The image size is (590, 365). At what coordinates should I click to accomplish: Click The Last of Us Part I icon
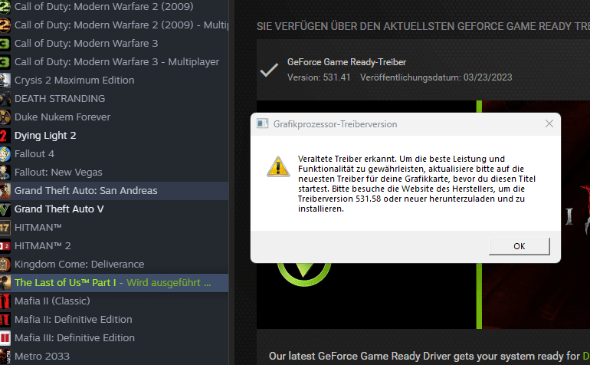pyautogui.click(x=5, y=283)
